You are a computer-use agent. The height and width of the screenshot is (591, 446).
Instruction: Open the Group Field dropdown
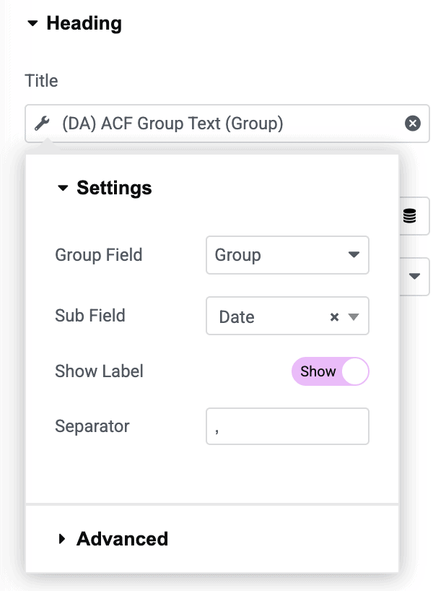287,255
